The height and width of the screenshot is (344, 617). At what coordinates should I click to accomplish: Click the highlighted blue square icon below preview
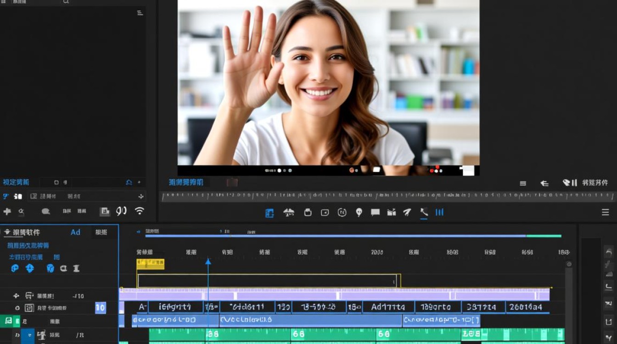[x=269, y=213]
